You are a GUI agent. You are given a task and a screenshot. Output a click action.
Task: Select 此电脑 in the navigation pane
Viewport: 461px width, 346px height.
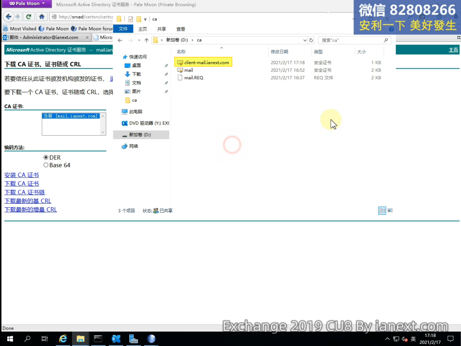pos(136,111)
